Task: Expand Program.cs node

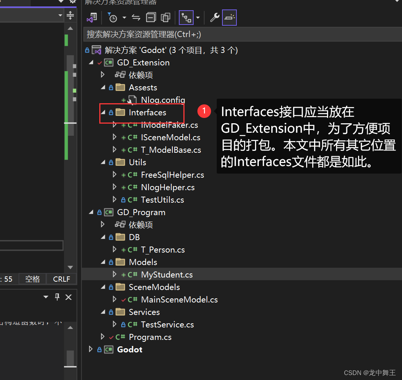Action: 103,337
